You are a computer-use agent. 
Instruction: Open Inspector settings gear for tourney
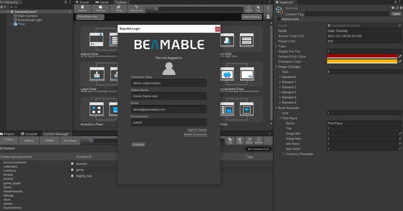[401, 8]
